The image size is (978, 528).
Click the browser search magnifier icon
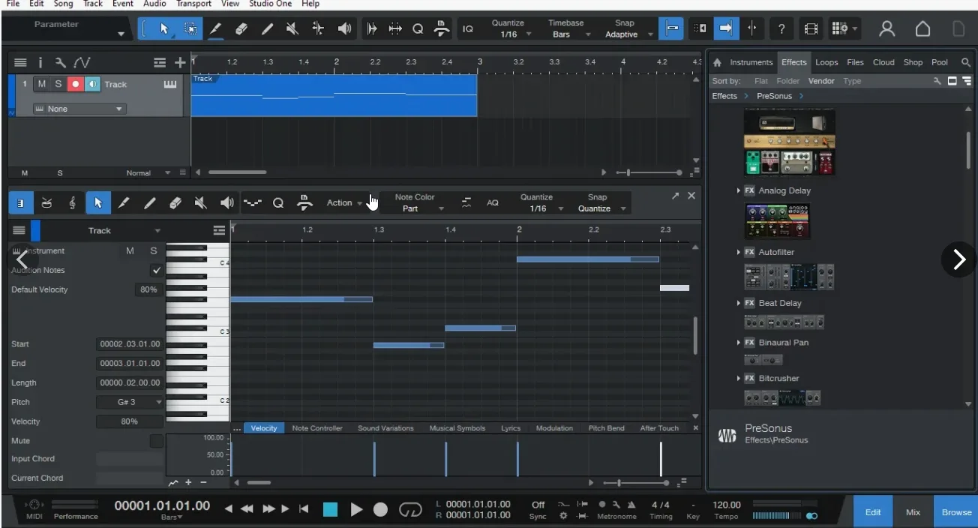(x=966, y=63)
